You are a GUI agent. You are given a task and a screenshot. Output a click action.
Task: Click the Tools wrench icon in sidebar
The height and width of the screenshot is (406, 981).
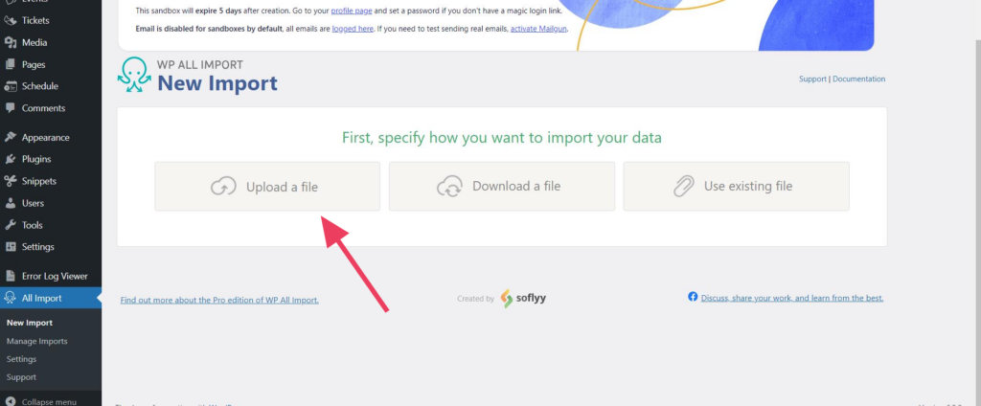coord(11,225)
